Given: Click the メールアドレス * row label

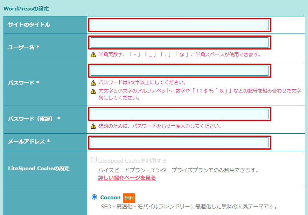Looking at the screenshot, I should click(29, 142).
